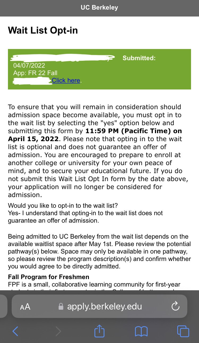This screenshot has width=199, height=343.
Task: Tap the Safari forward arrow
Action: click(x=58, y=332)
